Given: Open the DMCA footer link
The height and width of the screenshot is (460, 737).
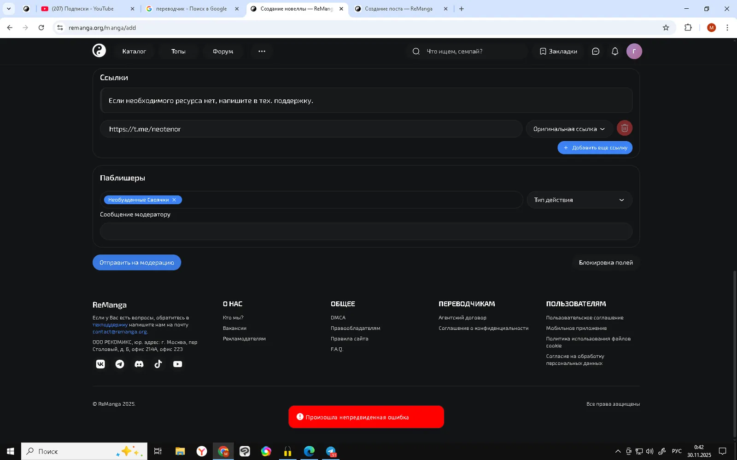Looking at the screenshot, I should coord(338,318).
